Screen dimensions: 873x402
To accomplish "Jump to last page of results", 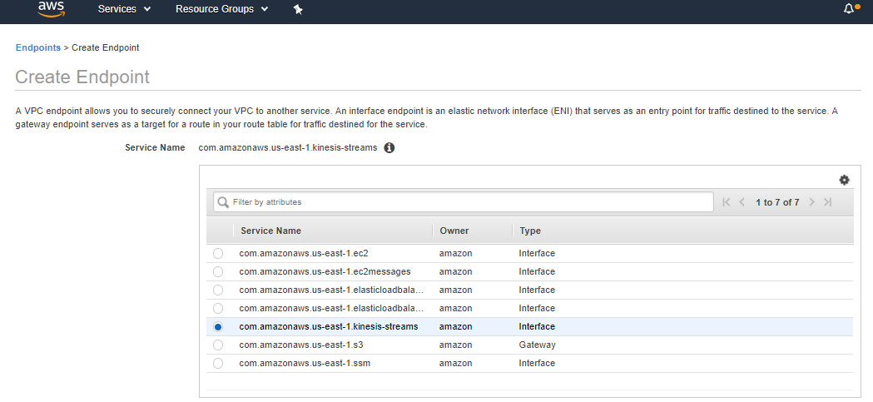I will tap(827, 202).
